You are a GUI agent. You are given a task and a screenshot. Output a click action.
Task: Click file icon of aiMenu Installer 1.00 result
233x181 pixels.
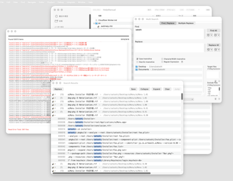click(53, 101)
